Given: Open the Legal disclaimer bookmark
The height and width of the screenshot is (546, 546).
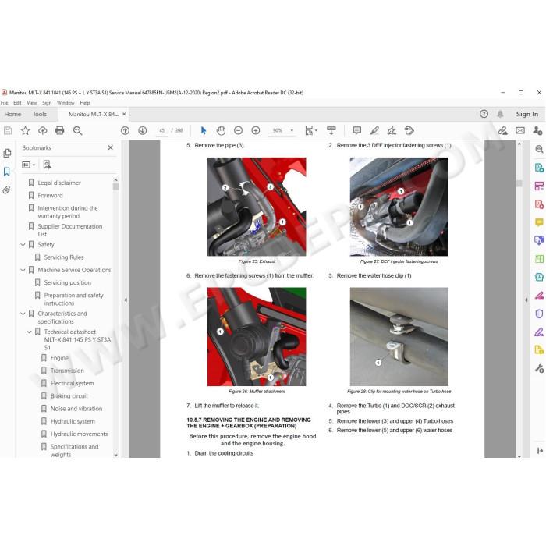Looking at the screenshot, I should pyautogui.click(x=59, y=183).
